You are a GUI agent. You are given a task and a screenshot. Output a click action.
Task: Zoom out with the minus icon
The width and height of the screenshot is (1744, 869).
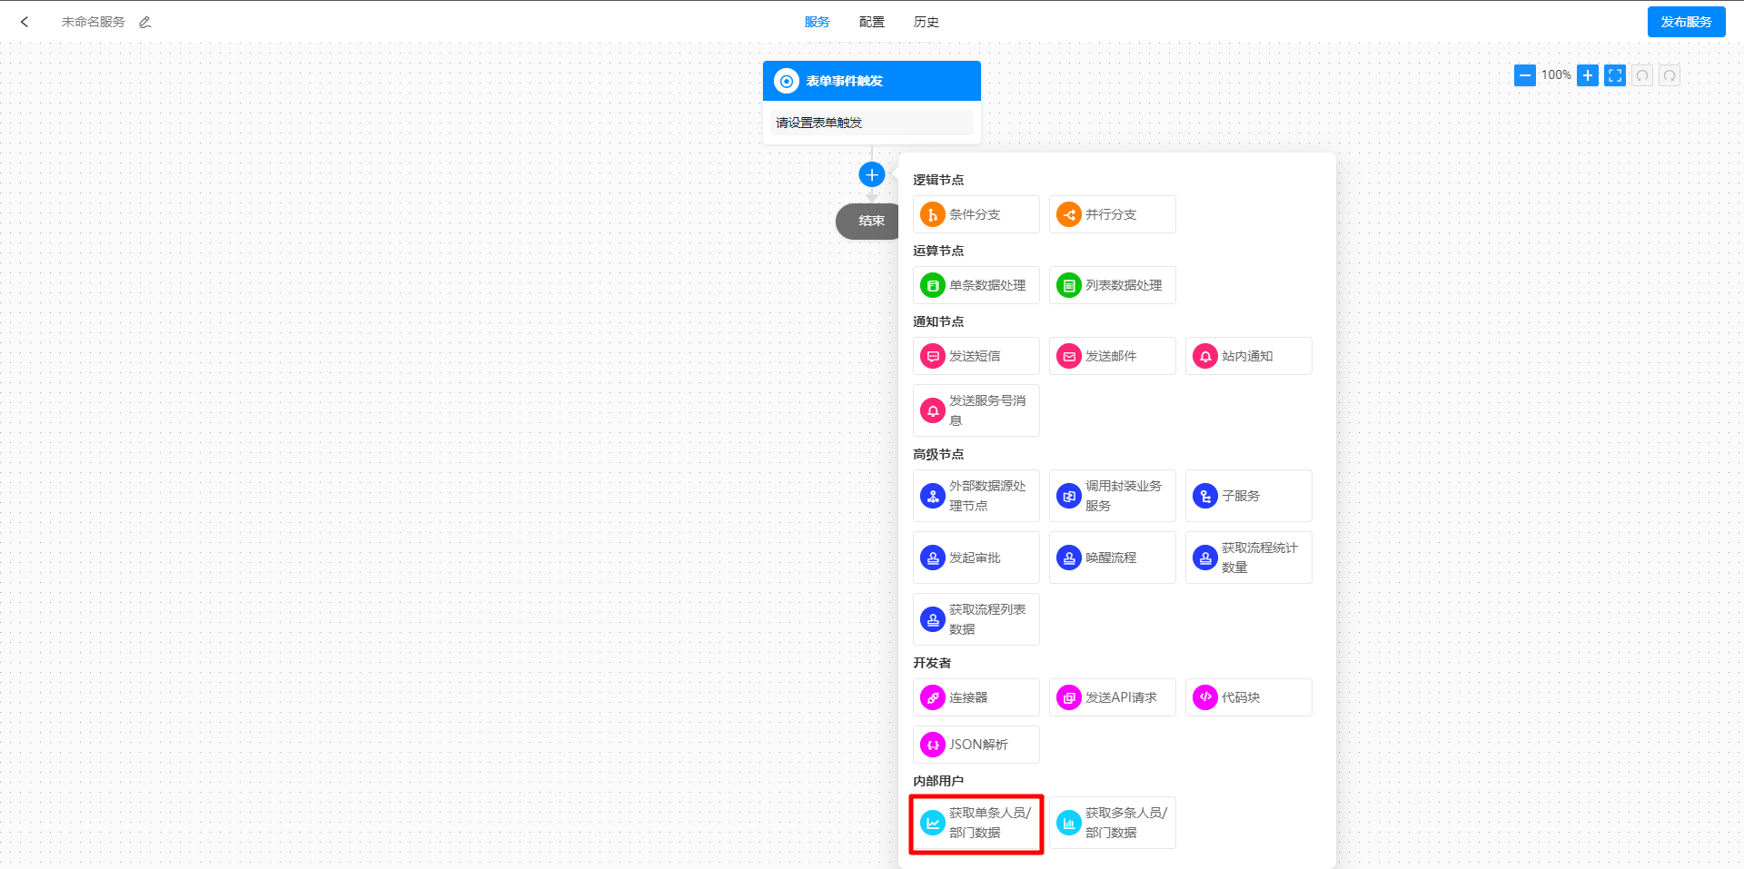[1524, 75]
